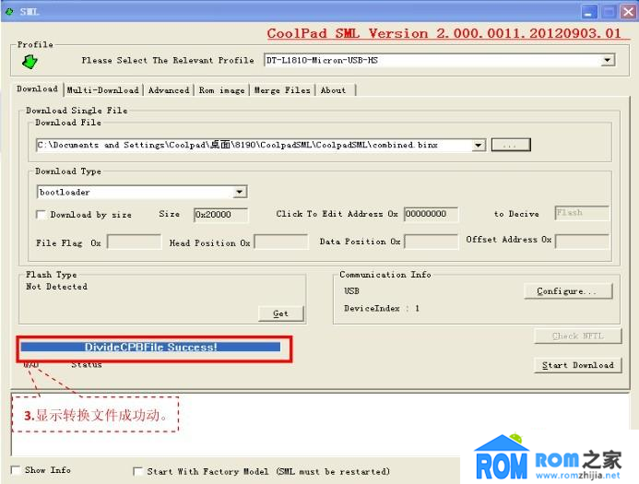
Task: Click the to Device Flash field
Action: pyautogui.click(x=582, y=213)
